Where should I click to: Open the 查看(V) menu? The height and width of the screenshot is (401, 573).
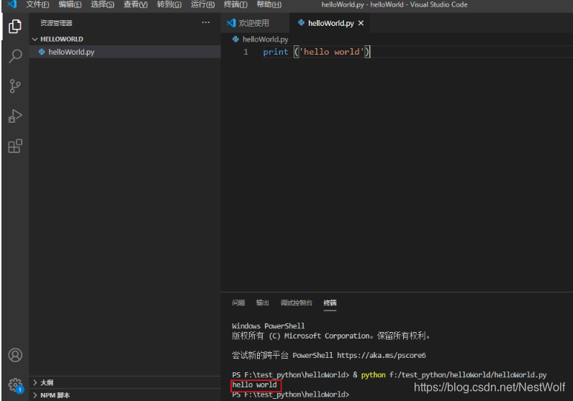(135, 4)
